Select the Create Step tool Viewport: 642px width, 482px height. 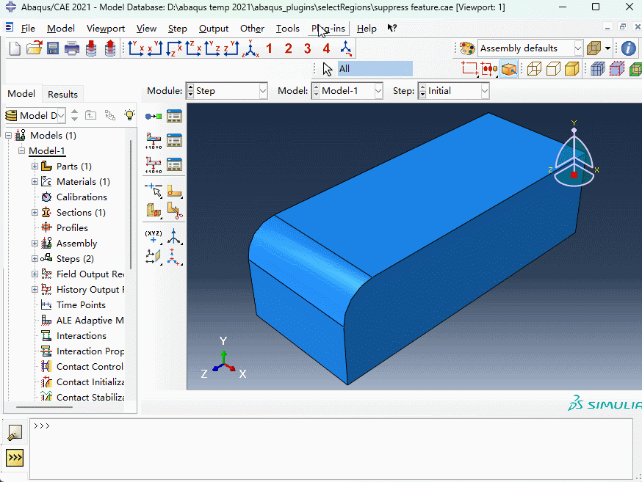(x=154, y=115)
